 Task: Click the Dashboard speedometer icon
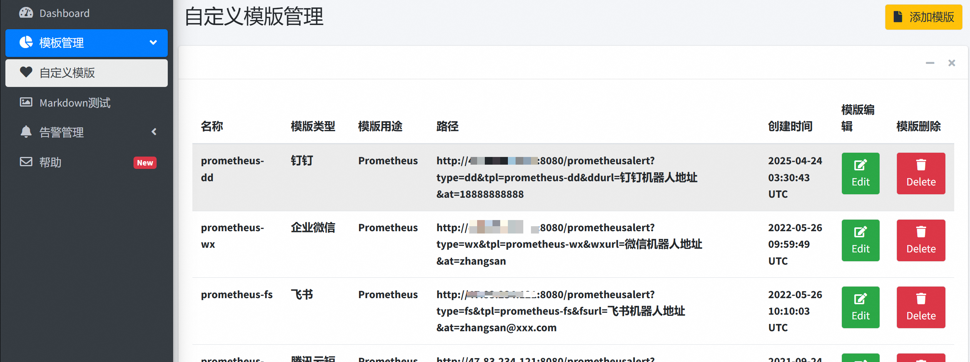pos(26,13)
